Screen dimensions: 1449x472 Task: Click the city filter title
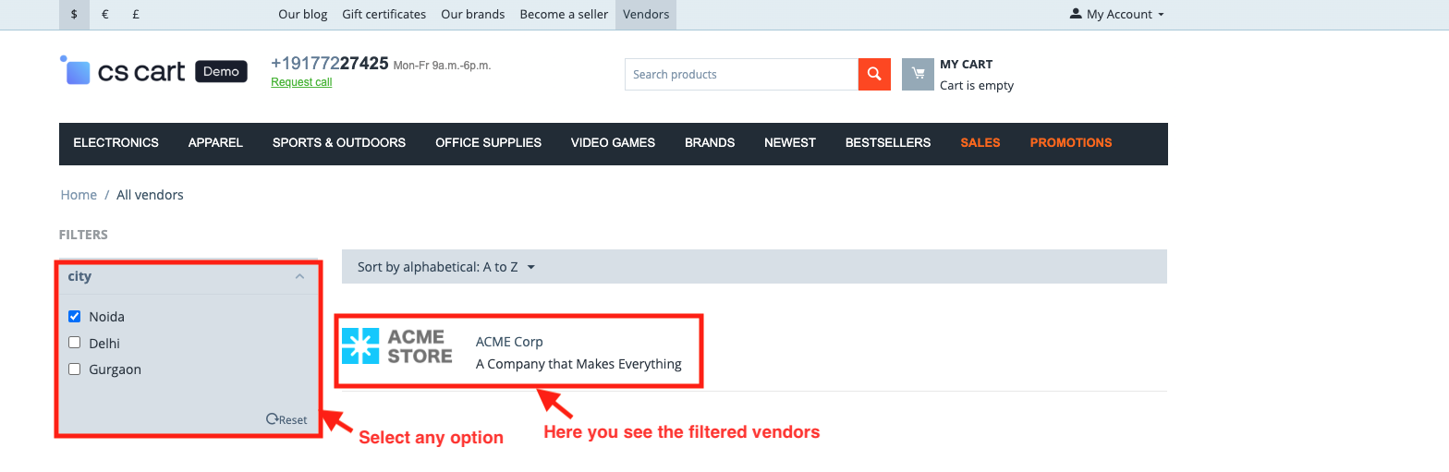click(x=79, y=276)
